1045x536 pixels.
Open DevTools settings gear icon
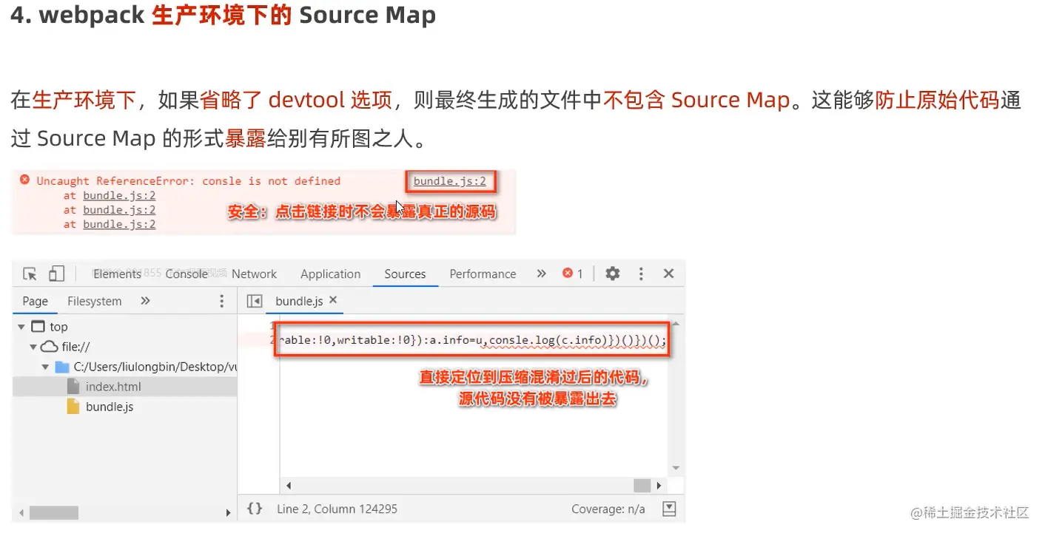click(x=612, y=274)
